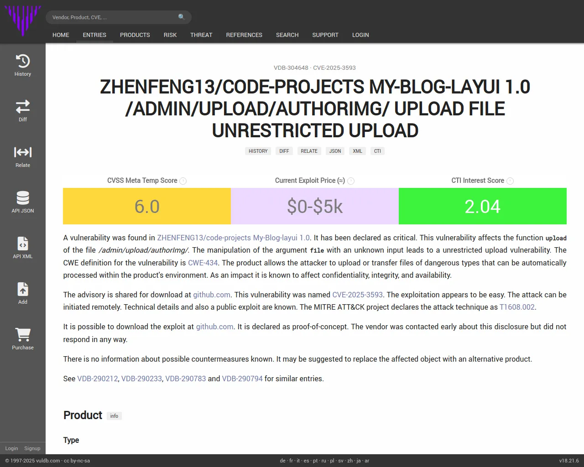Switch language to sv
This screenshot has width=584, height=467.
pos(341,461)
